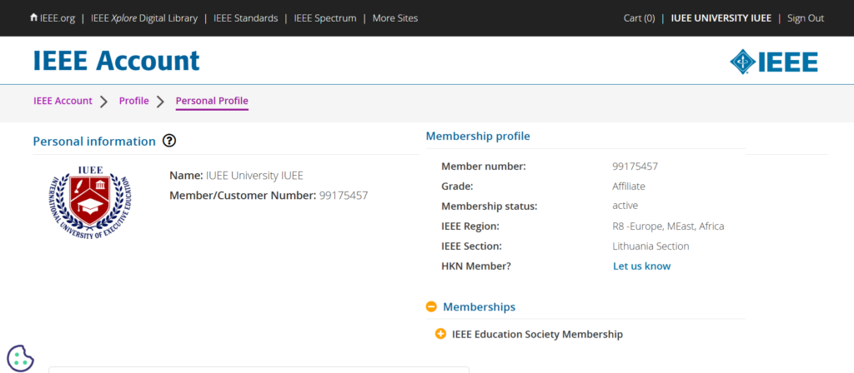
Task: Open the IEEE Standards site link
Action: pyautogui.click(x=245, y=18)
